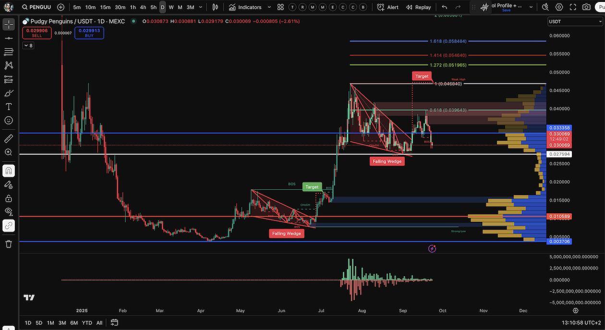Image resolution: width=605 pixels, height=330 pixels.
Task: Select the text annotation tool
Action: point(9,107)
